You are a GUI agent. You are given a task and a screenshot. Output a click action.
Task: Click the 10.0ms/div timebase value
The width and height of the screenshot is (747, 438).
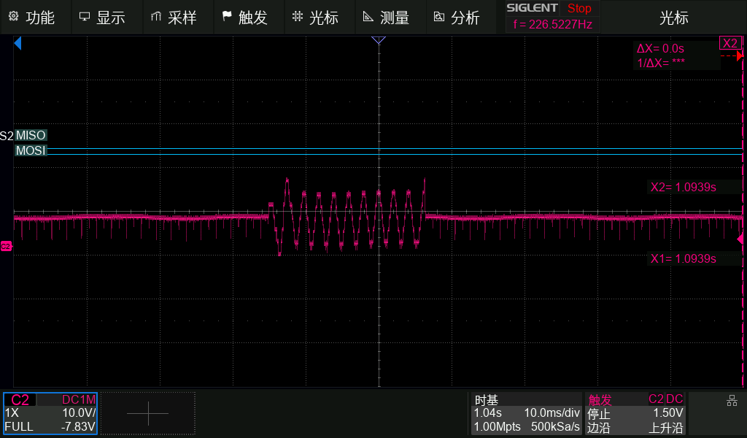click(x=551, y=412)
